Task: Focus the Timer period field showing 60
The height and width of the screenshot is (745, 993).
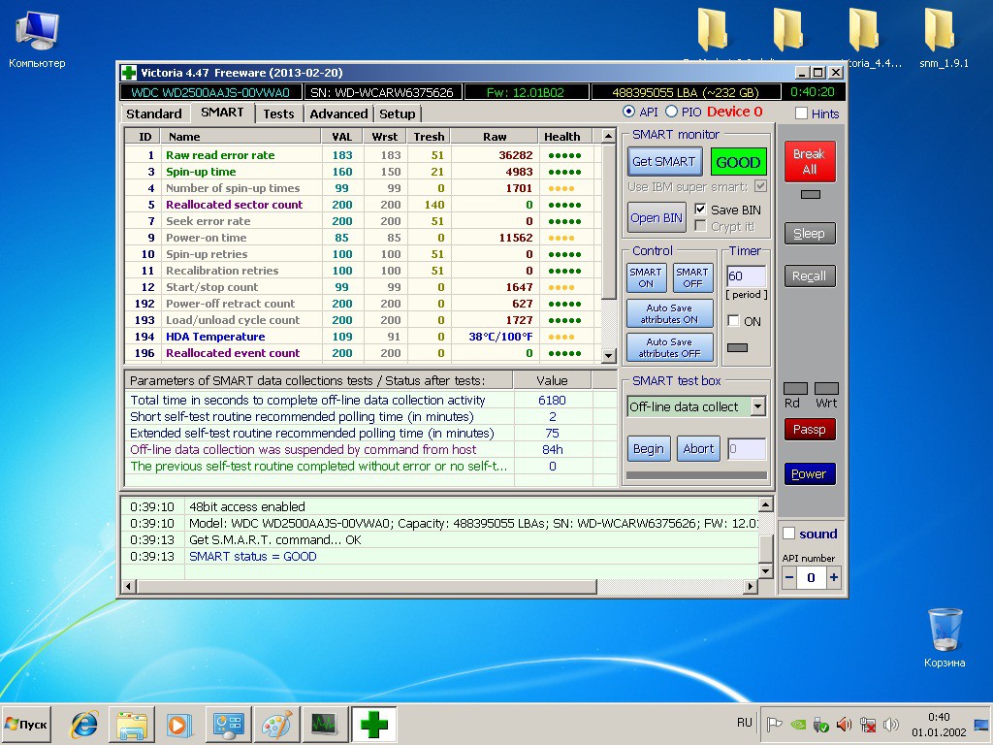Action: tap(746, 276)
